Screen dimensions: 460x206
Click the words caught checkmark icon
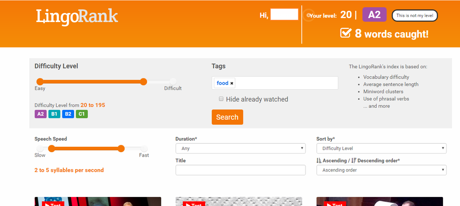345,32
